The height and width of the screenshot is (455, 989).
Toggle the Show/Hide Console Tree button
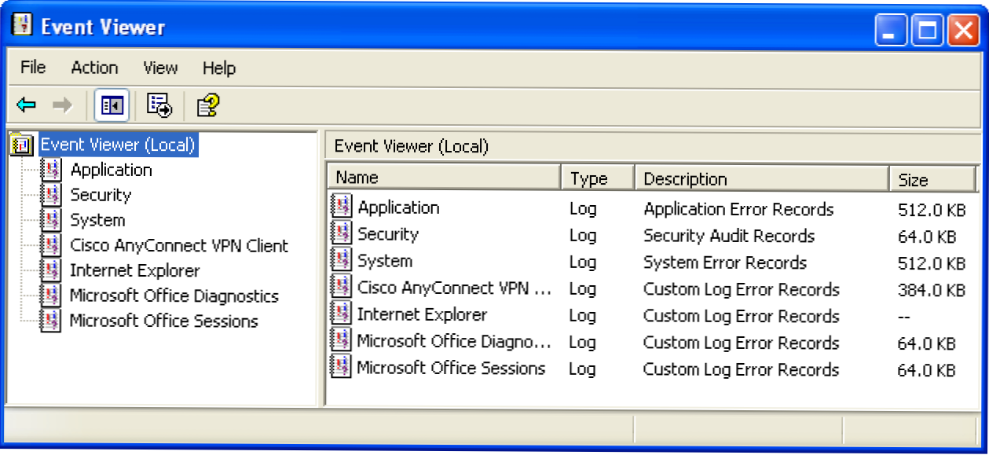(112, 105)
